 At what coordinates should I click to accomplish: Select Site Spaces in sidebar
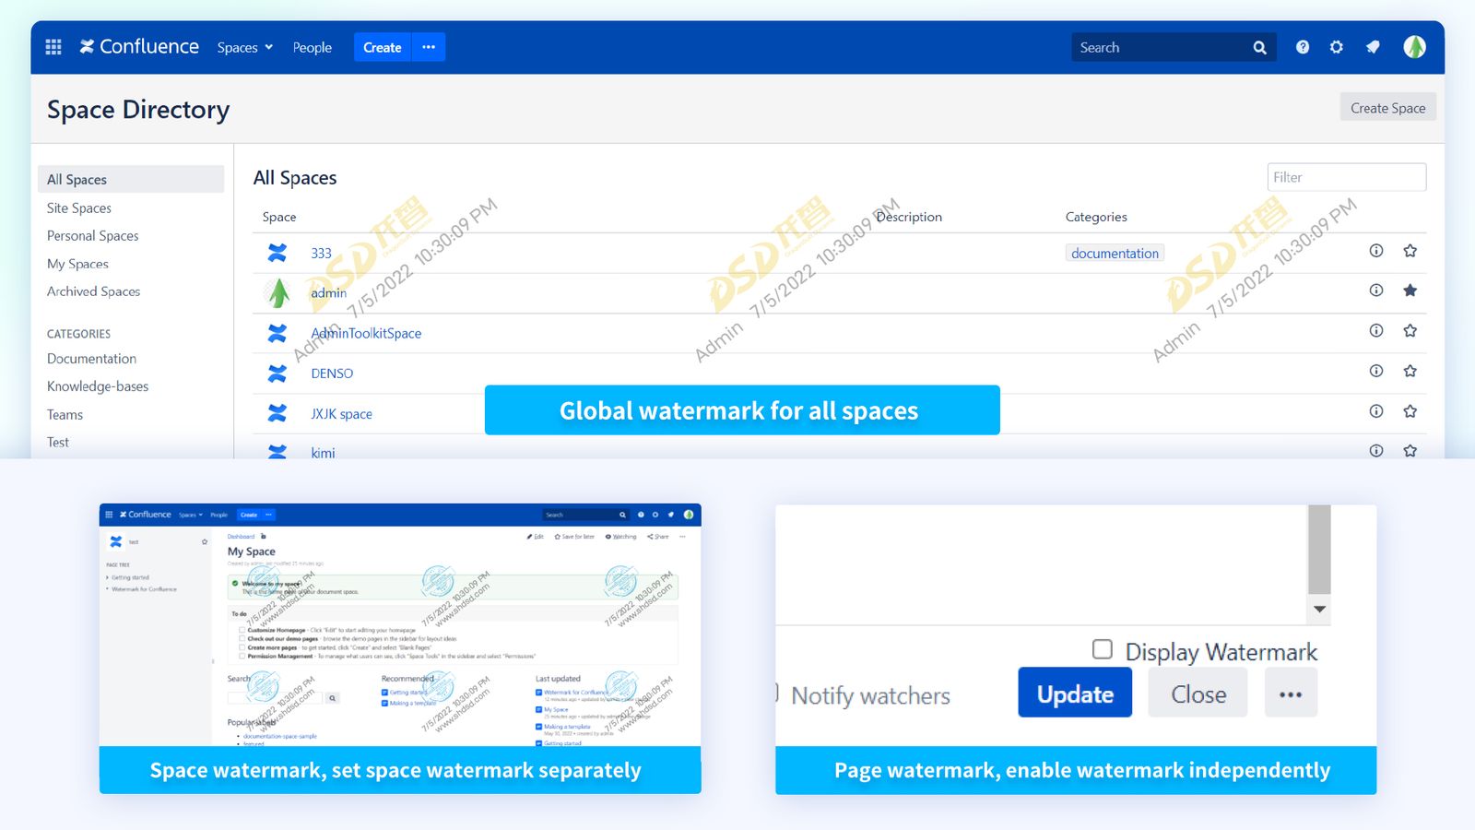[x=79, y=207]
